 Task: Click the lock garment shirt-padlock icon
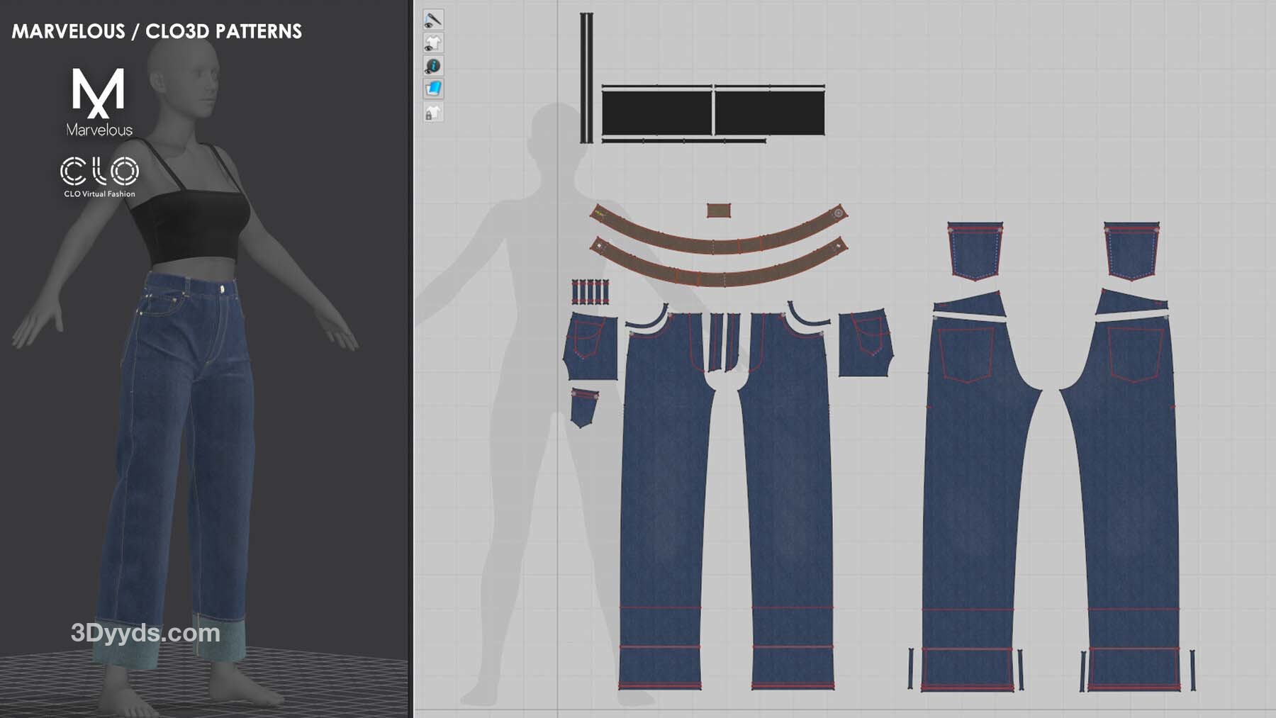(x=433, y=112)
